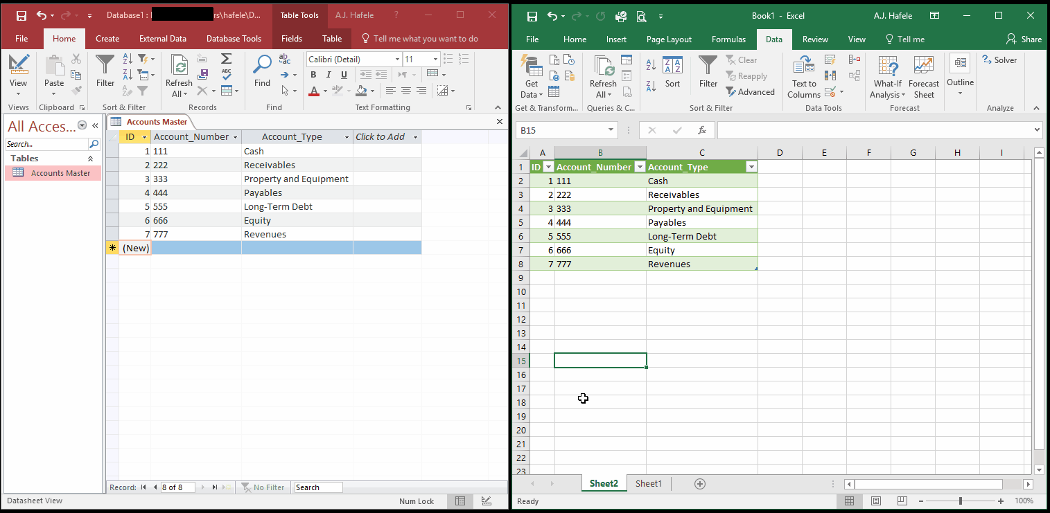Open ID column filter dropdown in Excel
This screenshot has height=513, width=1050.
[548, 167]
